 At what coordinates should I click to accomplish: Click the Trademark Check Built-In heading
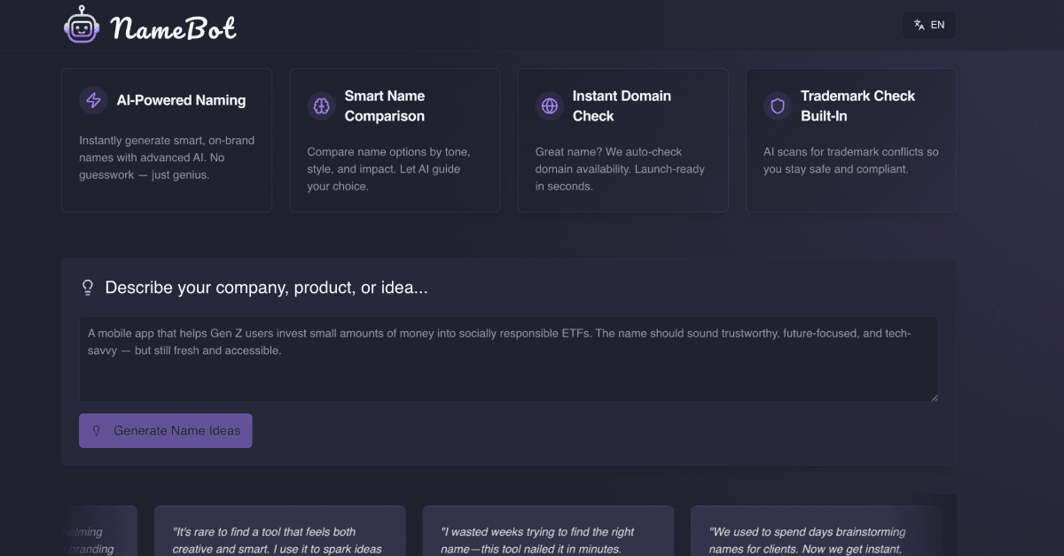click(x=857, y=106)
